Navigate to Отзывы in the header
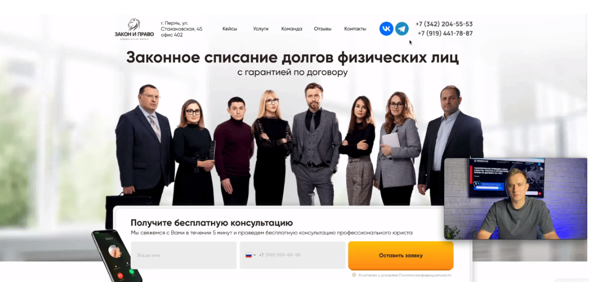Image resolution: width=589 pixels, height=282 pixels. tap(323, 29)
